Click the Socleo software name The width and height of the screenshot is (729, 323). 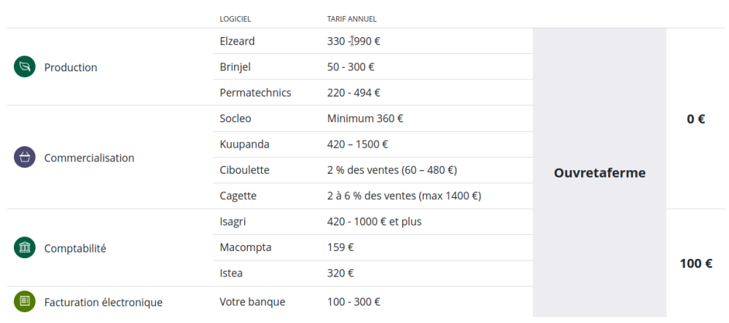[235, 118]
